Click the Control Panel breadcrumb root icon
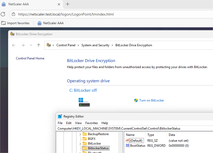 click(49, 45)
